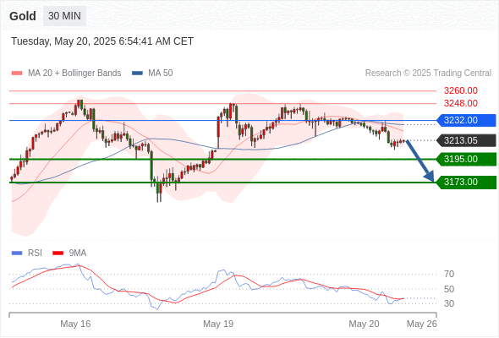
Task: Toggle the MA 50 legend entry
Action: [152, 74]
